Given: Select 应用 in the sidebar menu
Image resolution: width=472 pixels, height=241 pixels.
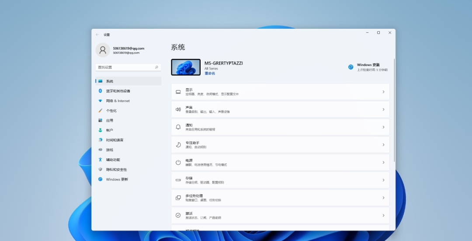Looking at the screenshot, I should pos(109,121).
